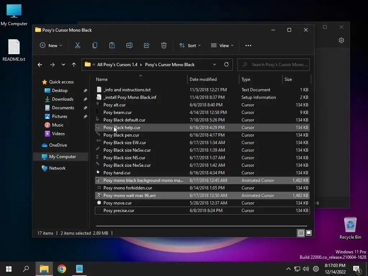Go forward with the right arrow
The image size is (368, 276).
pos(52,65)
